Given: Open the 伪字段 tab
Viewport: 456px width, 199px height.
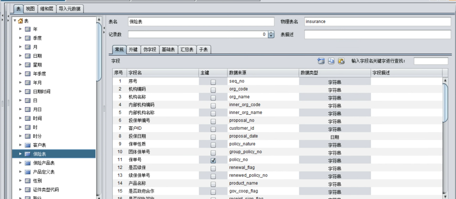Looking at the screenshot, I should (x=150, y=50).
